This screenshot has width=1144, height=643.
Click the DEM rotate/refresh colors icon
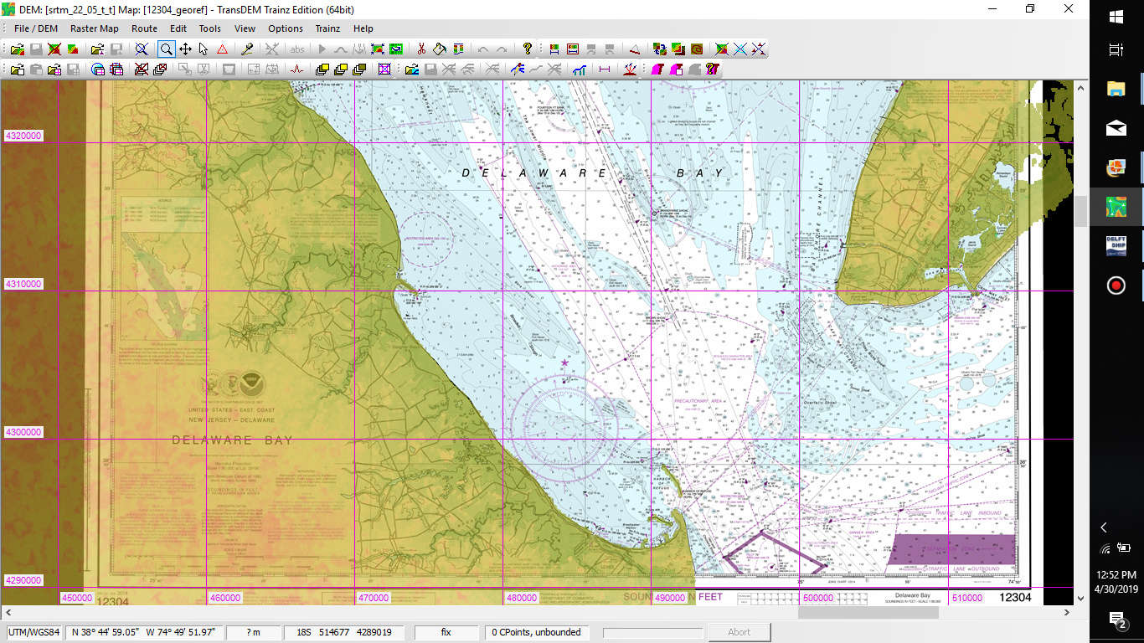659,49
